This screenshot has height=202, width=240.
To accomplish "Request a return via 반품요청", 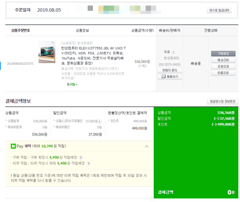I will (x=223, y=73).
